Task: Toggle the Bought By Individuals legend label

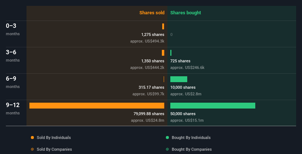Action: tap(191, 137)
